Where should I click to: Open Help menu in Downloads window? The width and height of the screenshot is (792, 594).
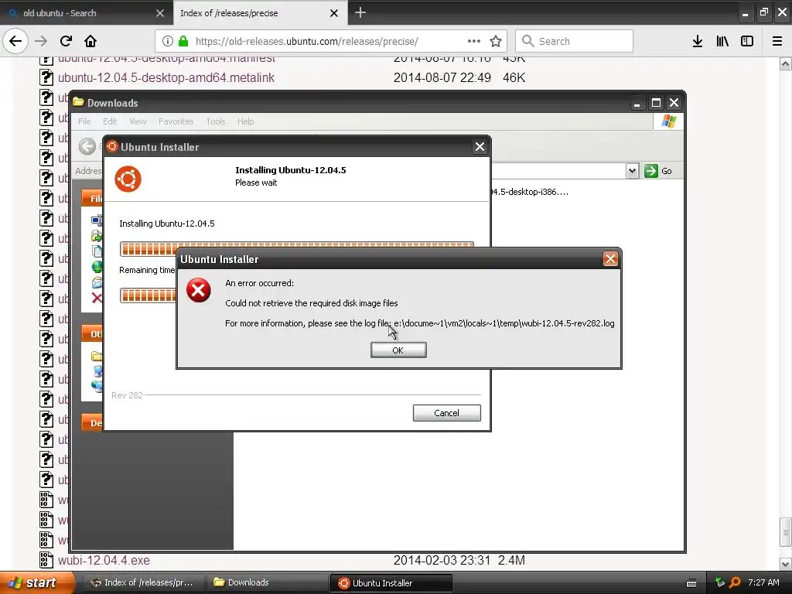[245, 121]
